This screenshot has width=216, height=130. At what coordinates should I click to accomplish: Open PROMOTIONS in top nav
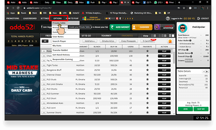click(x=13, y=18)
